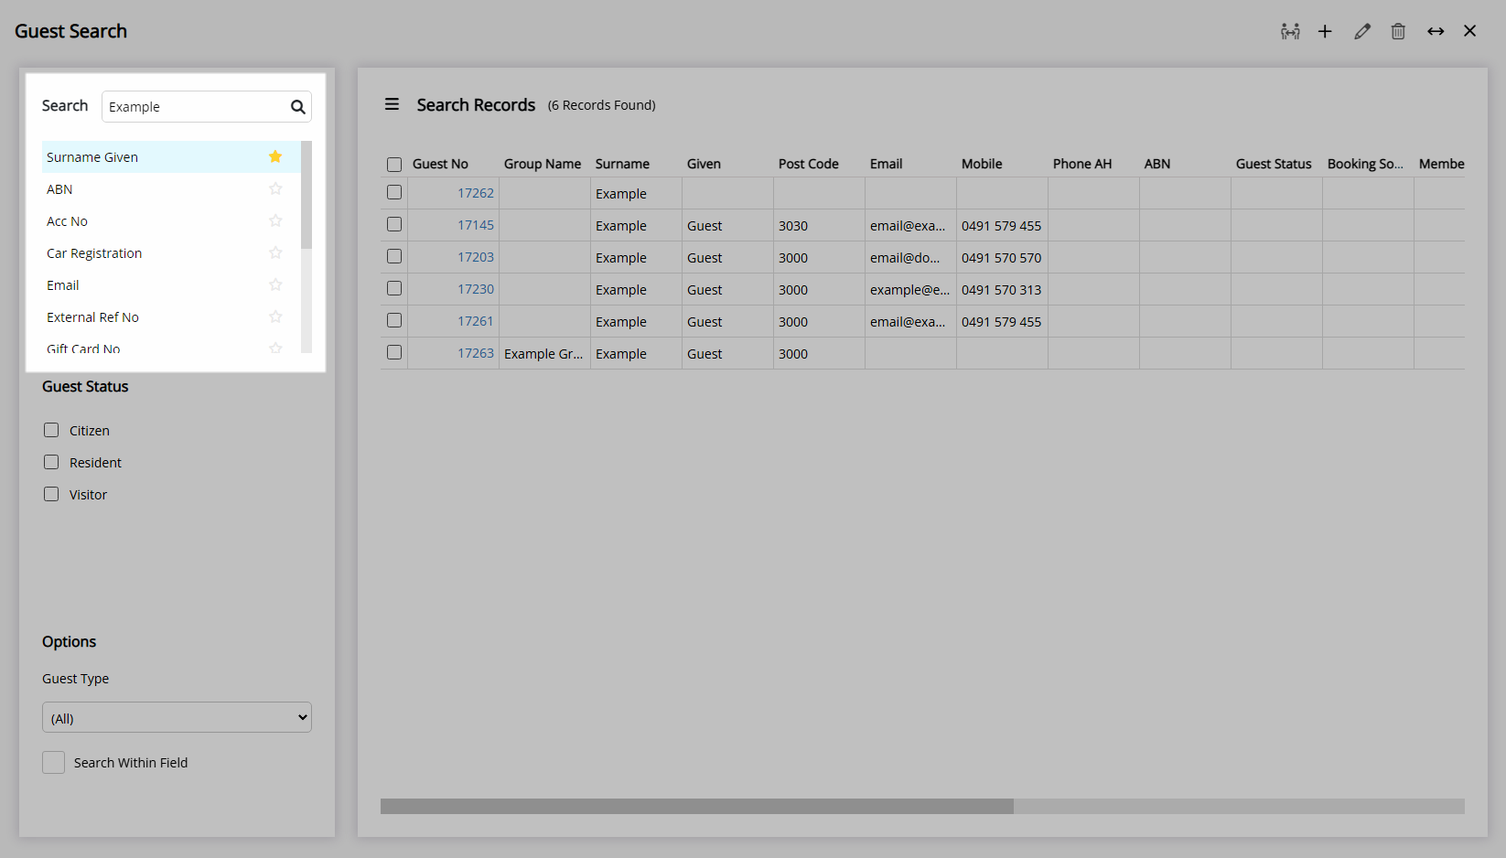Click the horizontal scrollbar under results
Viewport: 1506px width, 858px height.
697,806
